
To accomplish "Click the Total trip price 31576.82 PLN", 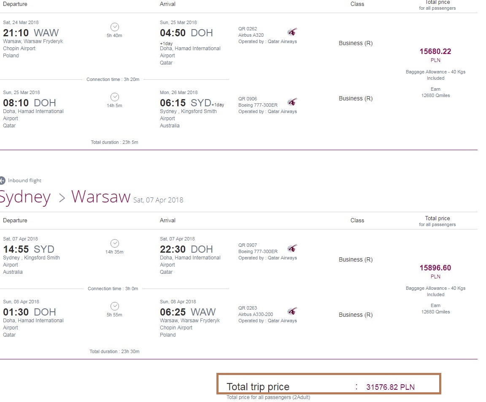I will tap(390, 387).
